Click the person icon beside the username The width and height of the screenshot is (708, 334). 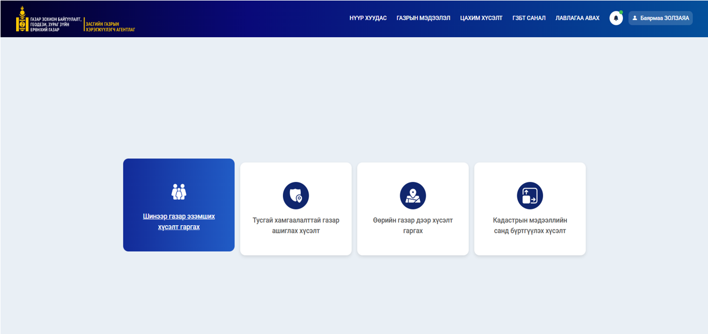click(x=635, y=18)
